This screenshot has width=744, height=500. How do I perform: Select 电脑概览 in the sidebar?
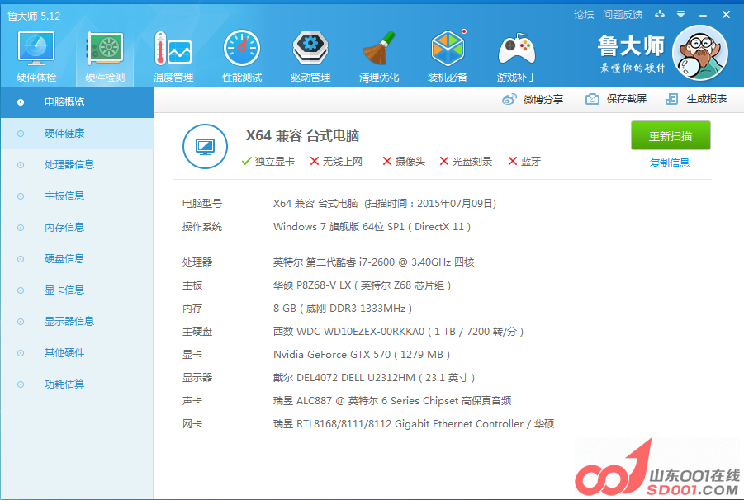coord(77,101)
